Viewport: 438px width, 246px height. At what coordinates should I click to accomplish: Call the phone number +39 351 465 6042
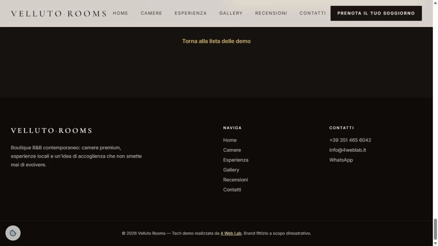(350, 140)
